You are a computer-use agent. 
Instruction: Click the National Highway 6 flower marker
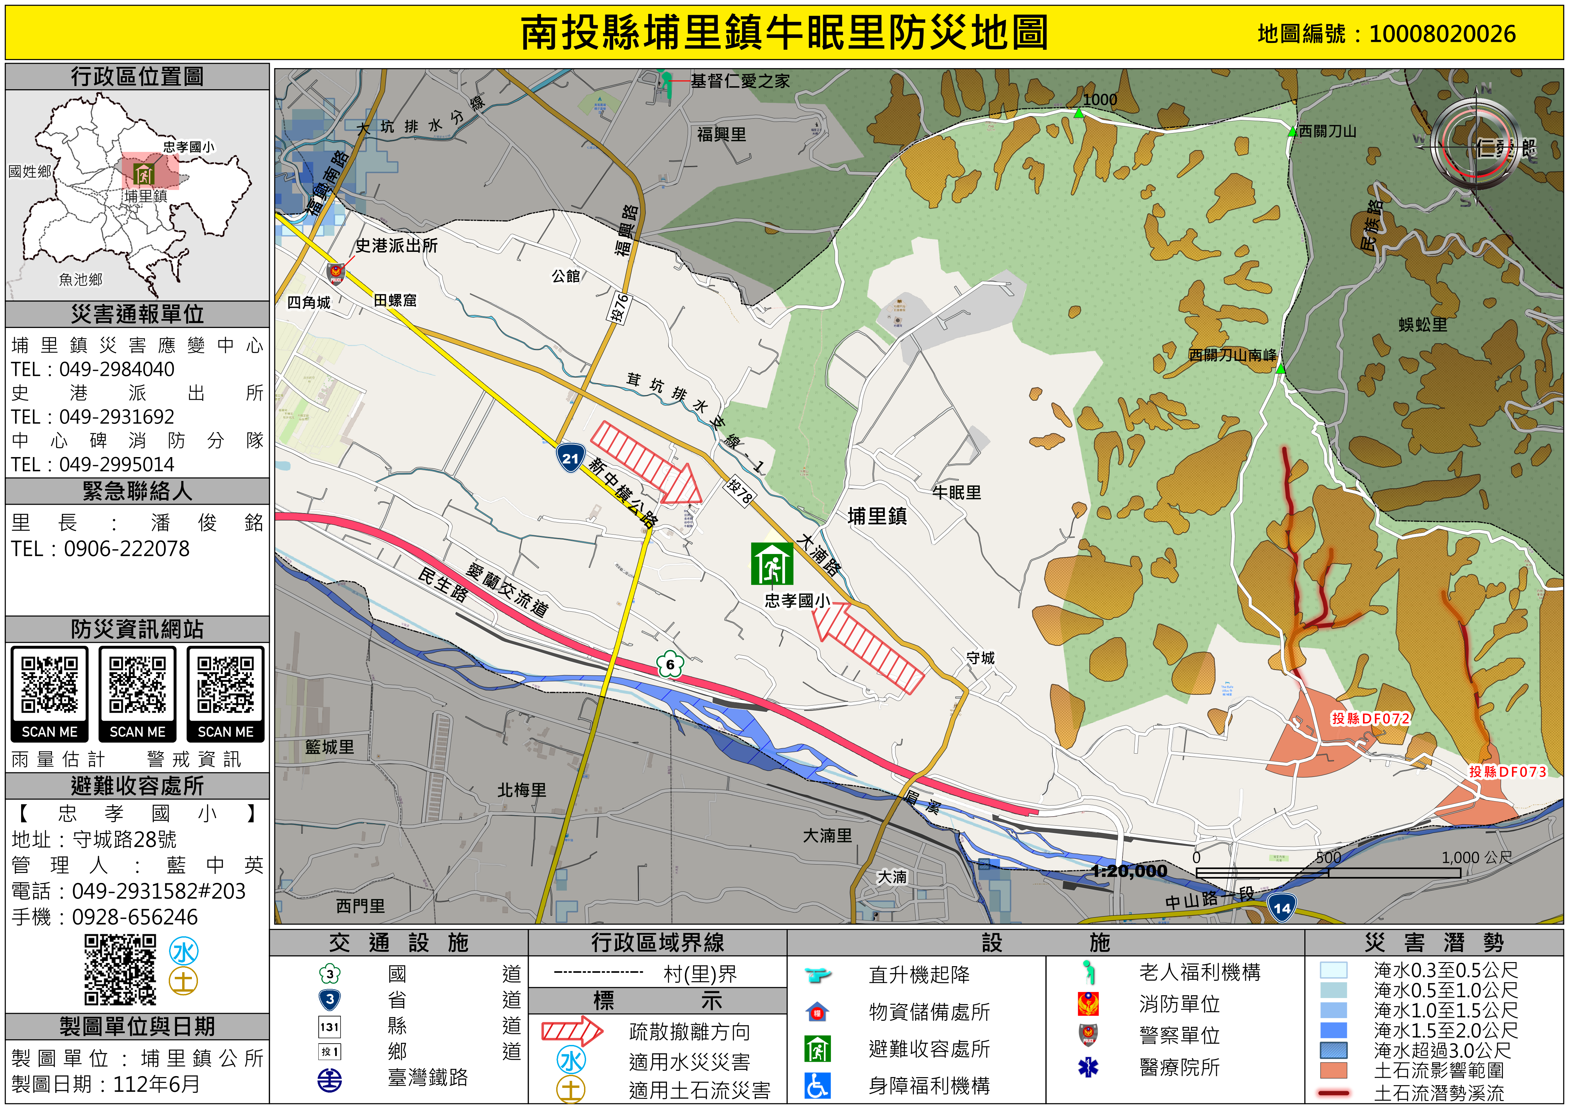pyautogui.click(x=670, y=664)
